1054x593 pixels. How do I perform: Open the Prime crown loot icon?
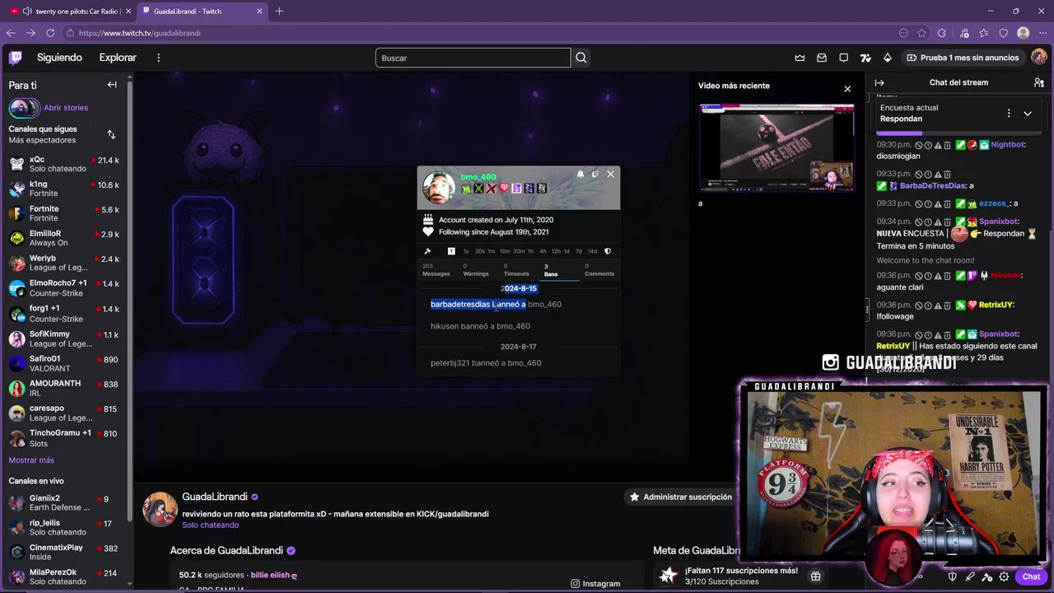pyautogui.click(x=800, y=58)
